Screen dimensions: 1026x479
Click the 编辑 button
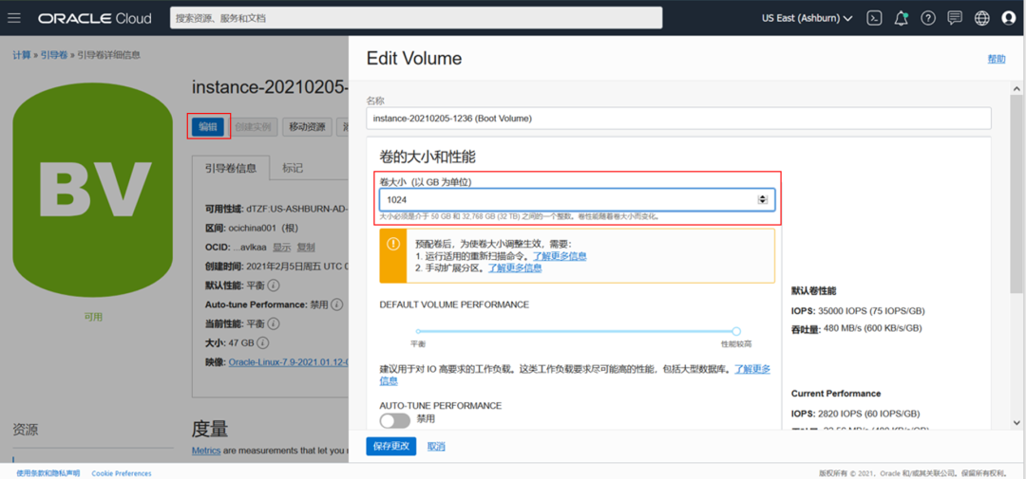208,127
